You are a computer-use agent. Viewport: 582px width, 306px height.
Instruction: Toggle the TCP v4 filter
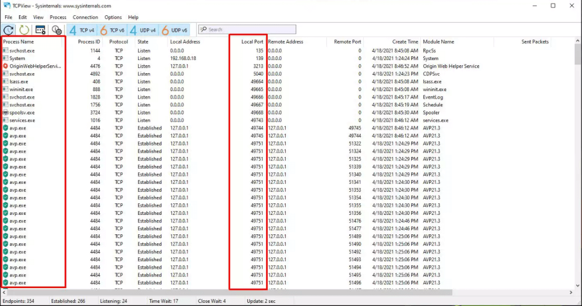pos(82,30)
